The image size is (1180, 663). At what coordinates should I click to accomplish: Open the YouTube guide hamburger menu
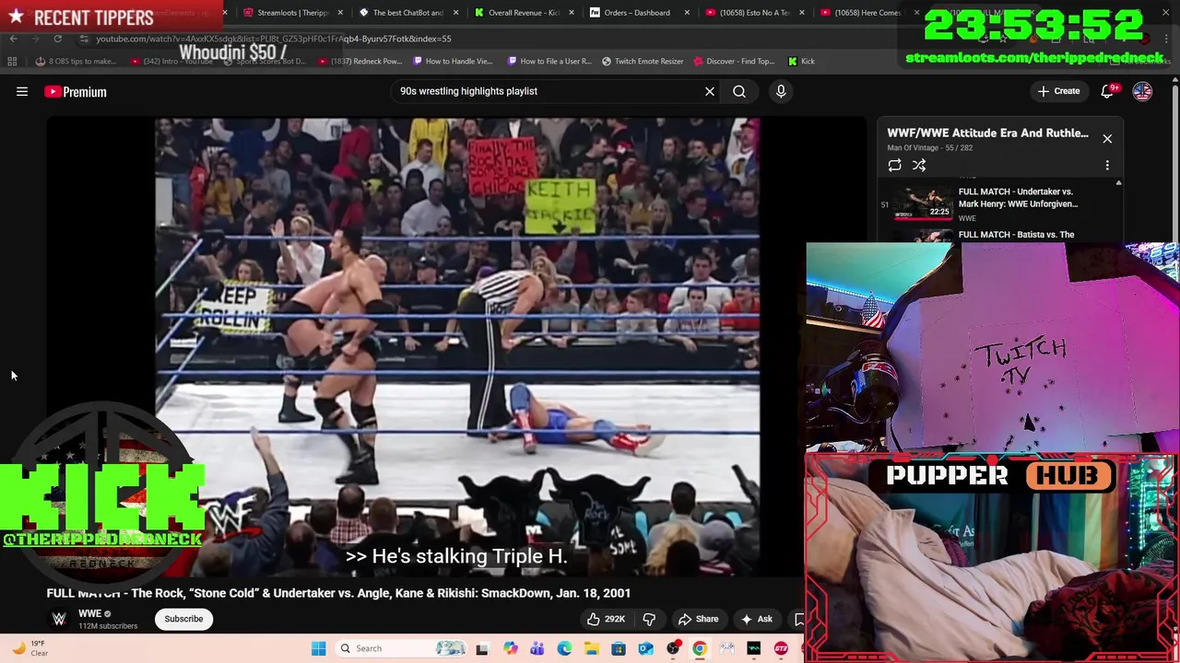click(22, 91)
